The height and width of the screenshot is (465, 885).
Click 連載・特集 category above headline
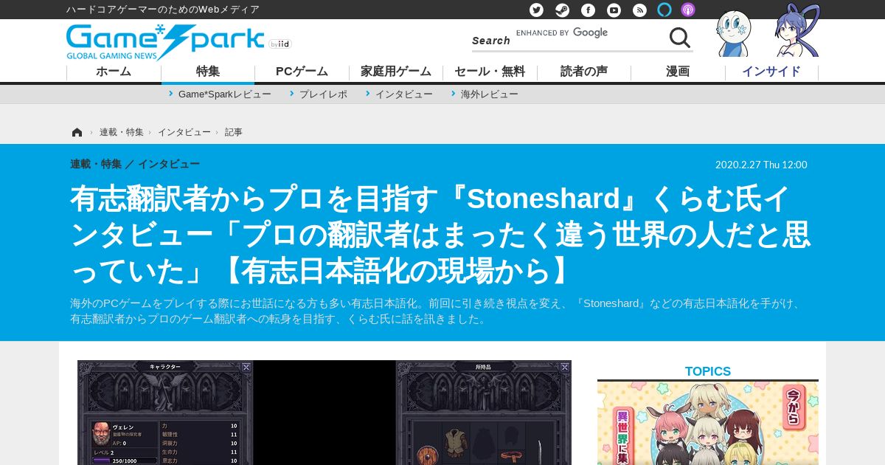coord(96,164)
